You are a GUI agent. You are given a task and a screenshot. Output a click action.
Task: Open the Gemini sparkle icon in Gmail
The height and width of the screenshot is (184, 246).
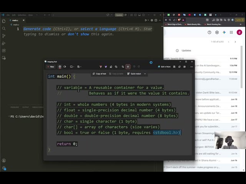click(x=224, y=32)
